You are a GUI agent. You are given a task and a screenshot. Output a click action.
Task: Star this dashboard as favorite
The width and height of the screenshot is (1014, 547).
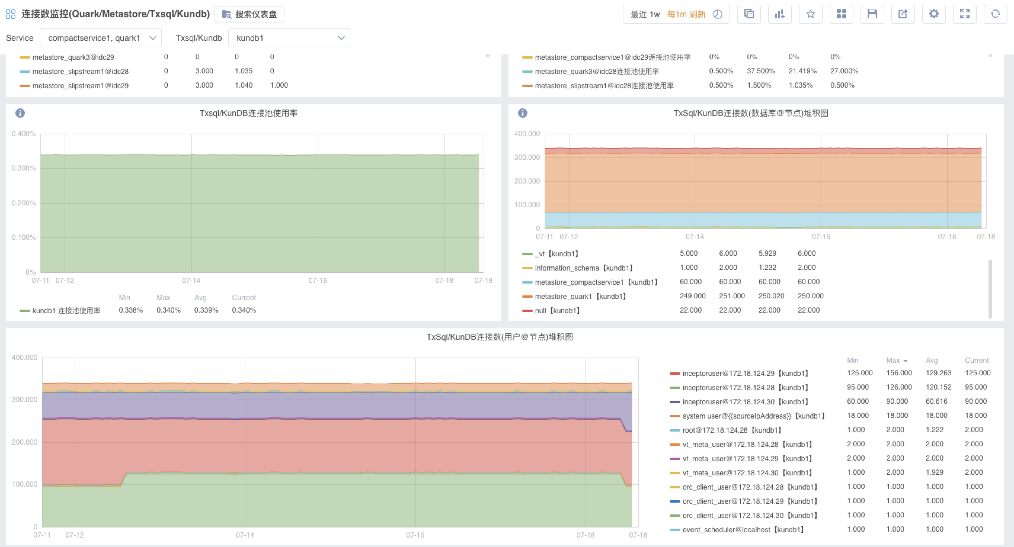point(810,14)
